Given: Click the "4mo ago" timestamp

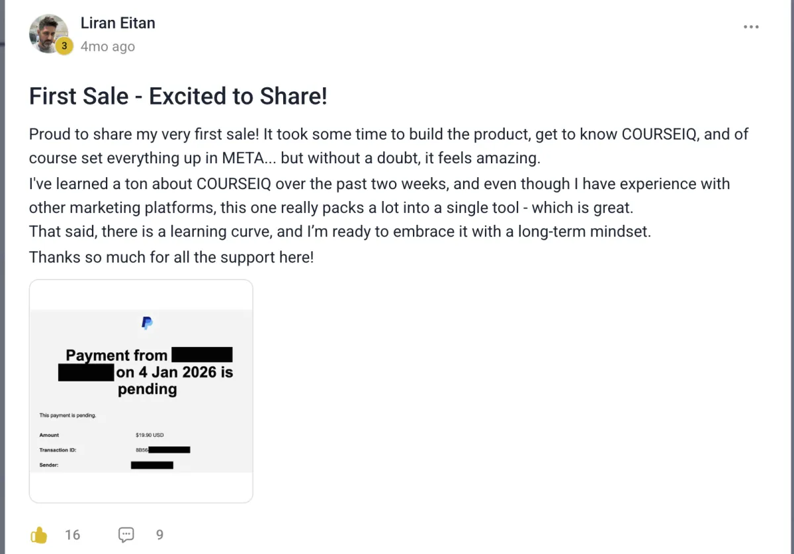Looking at the screenshot, I should 107,47.
